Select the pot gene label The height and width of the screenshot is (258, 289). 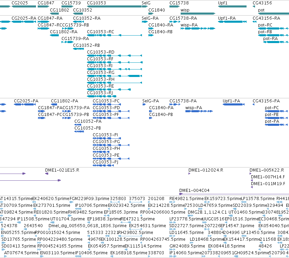[x=261, y=10]
